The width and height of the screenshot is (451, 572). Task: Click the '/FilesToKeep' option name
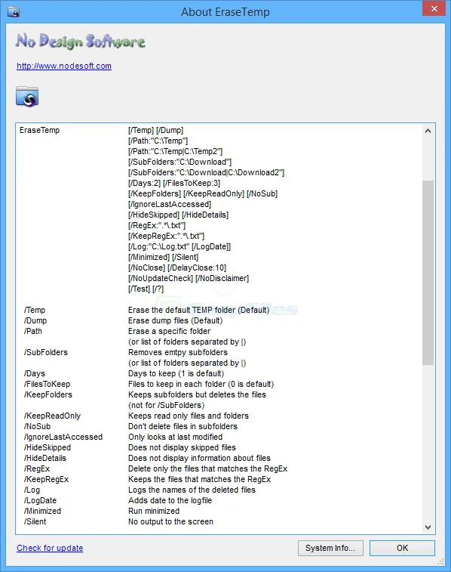pos(47,384)
